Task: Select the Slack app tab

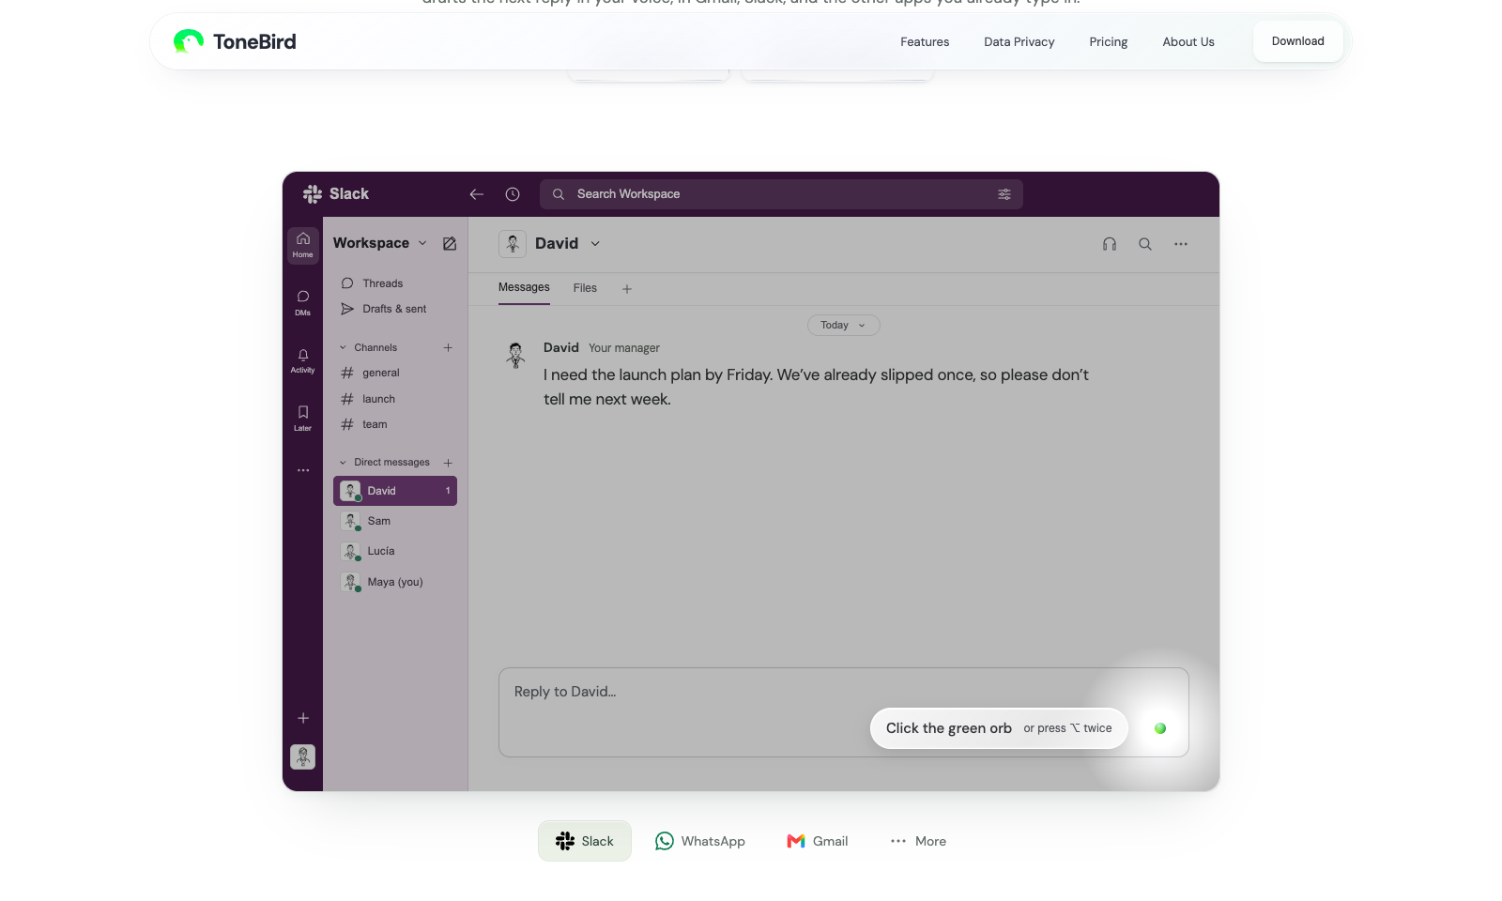Action: tap(585, 841)
